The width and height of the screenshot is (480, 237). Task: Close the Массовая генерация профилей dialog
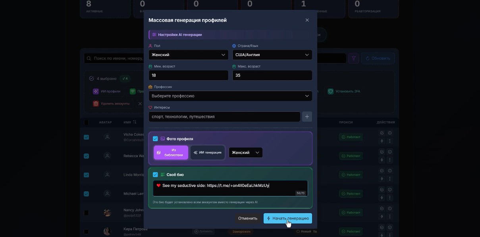coord(307,20)
